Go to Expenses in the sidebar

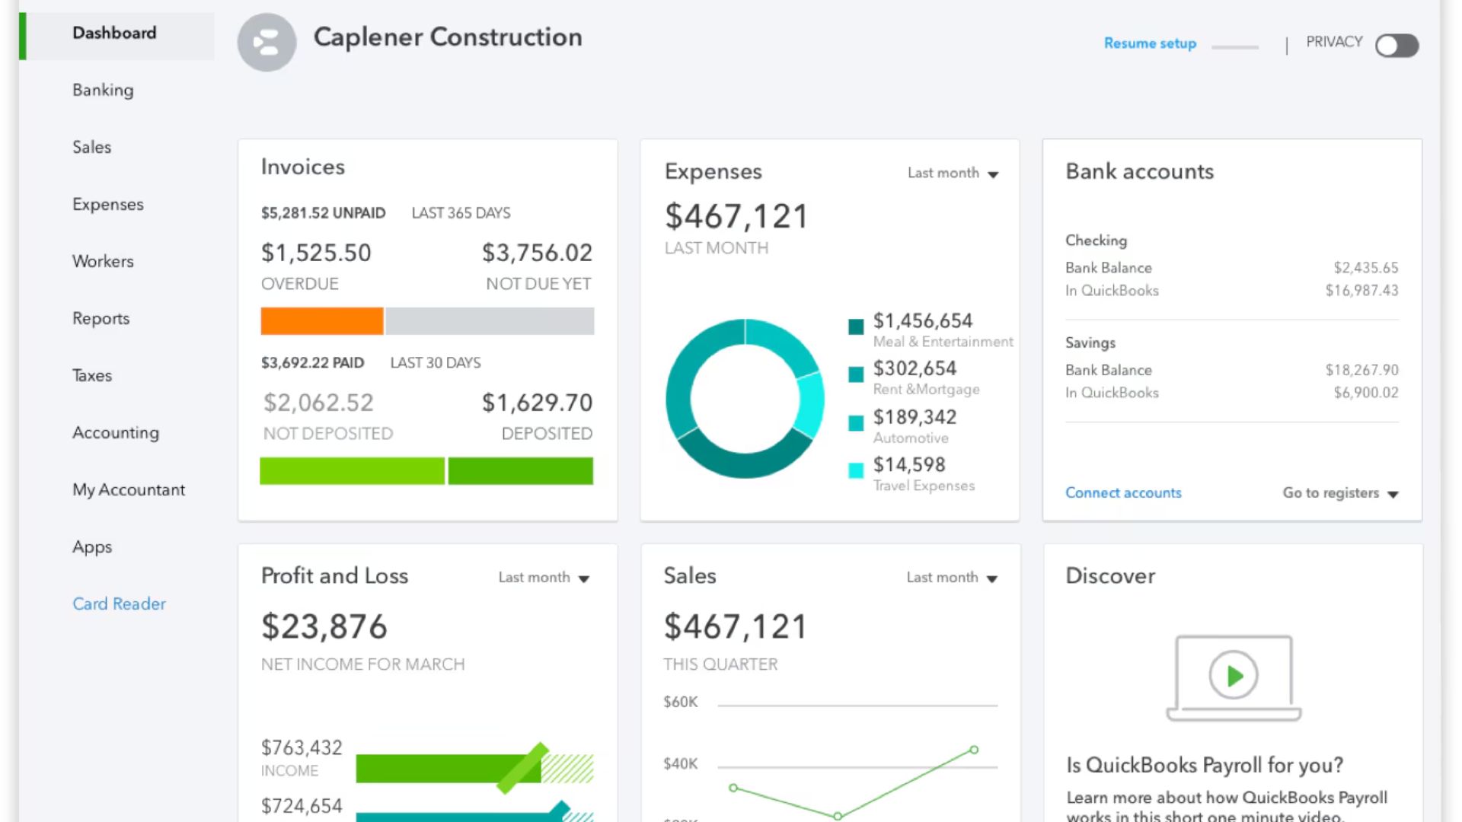(107, 204)
